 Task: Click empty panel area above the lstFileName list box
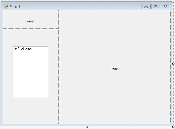pos(30,38)
